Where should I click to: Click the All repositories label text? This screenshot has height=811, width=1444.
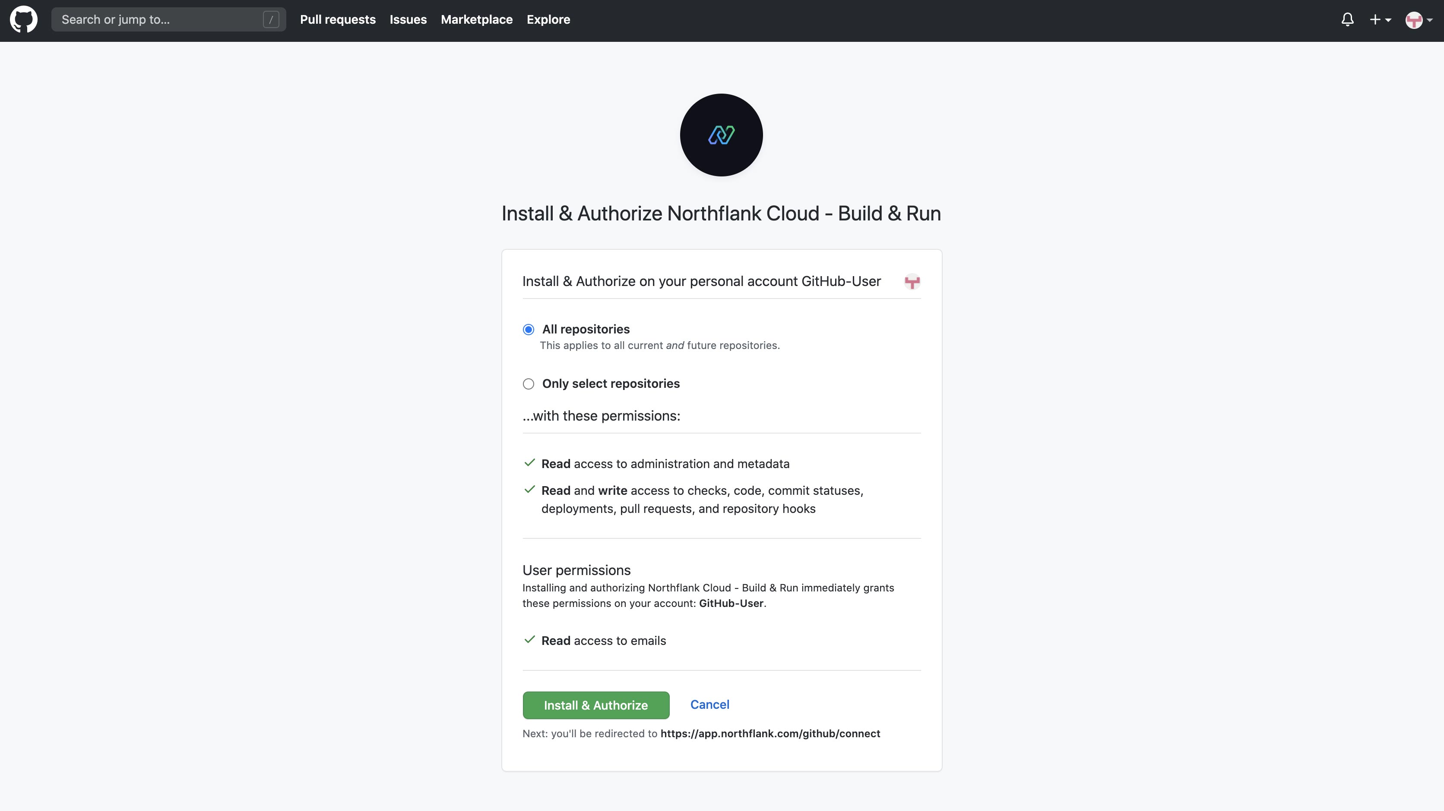point(586,329)
